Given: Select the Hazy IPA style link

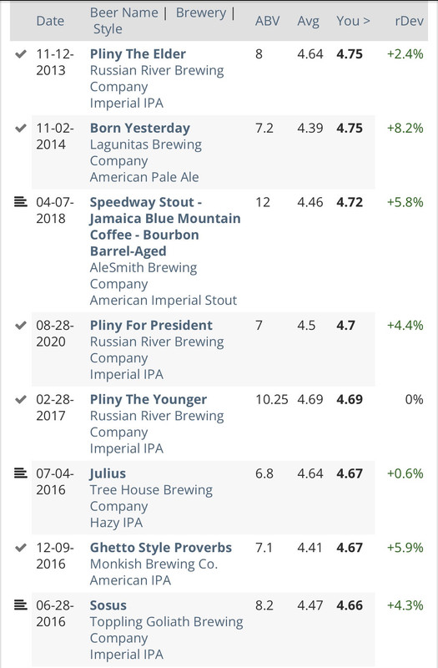Looking at the screenshot, I should (x=116, y=523).
